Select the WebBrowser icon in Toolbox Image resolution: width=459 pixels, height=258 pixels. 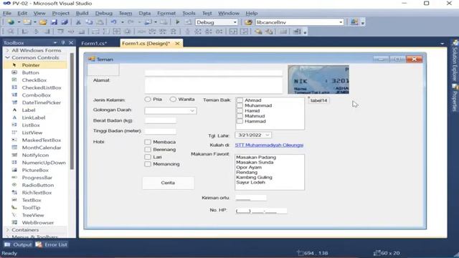[x=14, y=223]
